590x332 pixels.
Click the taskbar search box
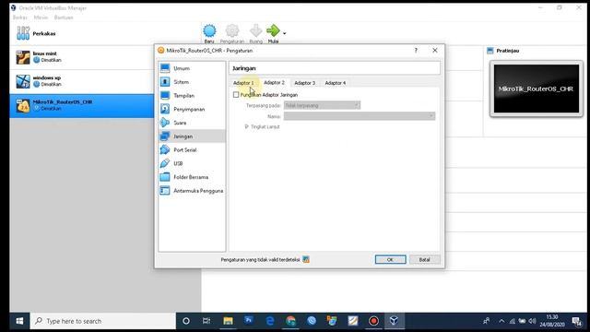click(103, 321)
